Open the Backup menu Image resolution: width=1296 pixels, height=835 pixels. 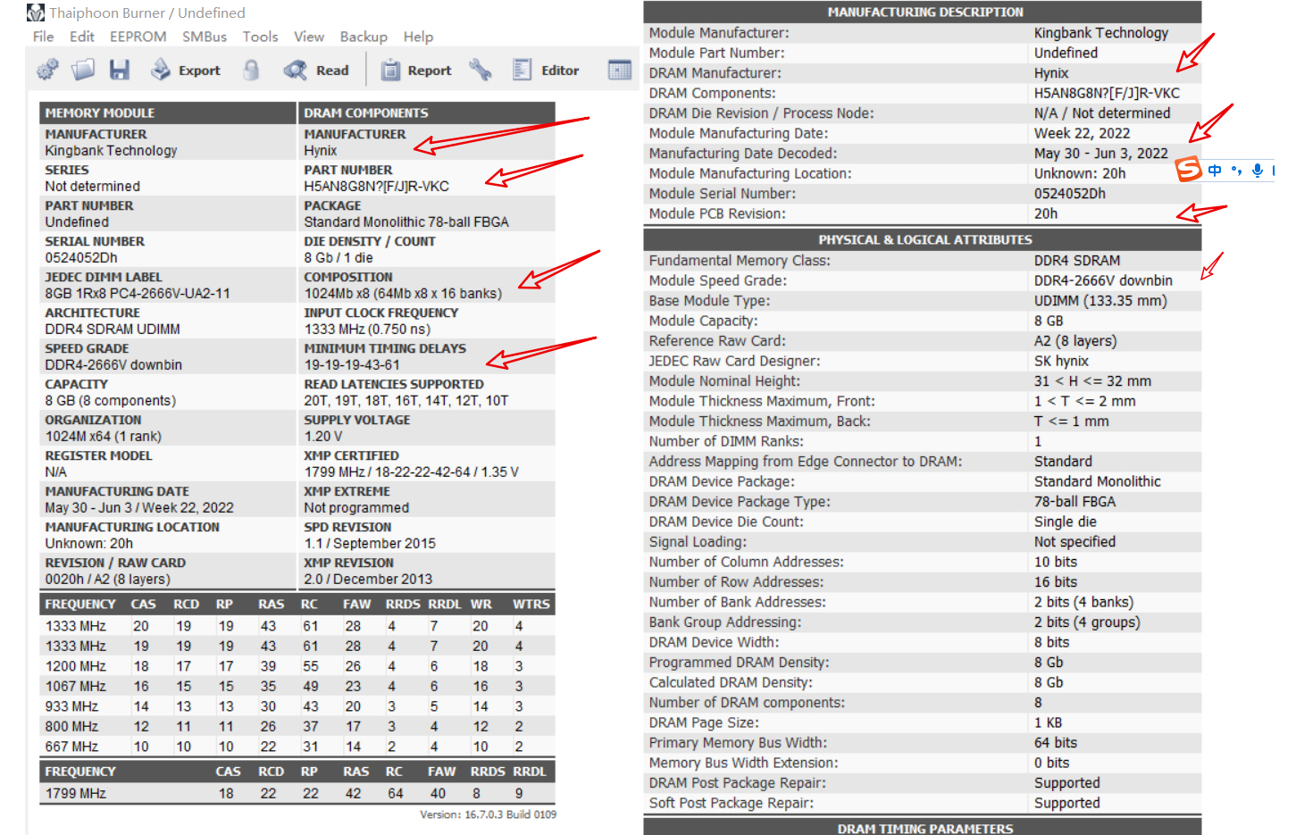[364, 37]
